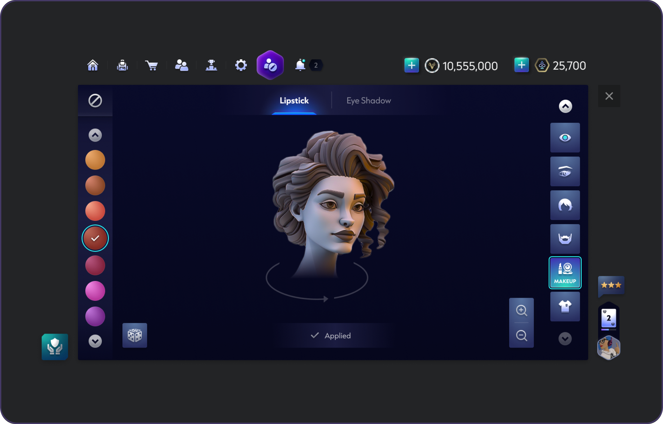Screen dimensions: 663x424
Task: Pick the brown lipstick color
Action: point(95,185)
